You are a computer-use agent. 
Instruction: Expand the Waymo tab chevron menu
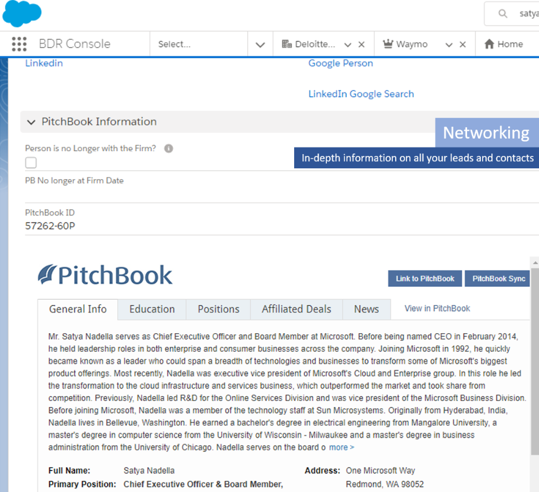point(449,45)
